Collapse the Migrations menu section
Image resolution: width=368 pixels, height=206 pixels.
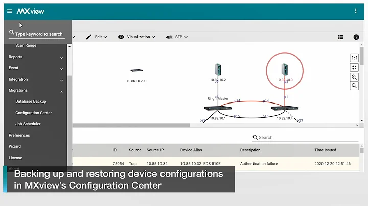coord(36,91)
